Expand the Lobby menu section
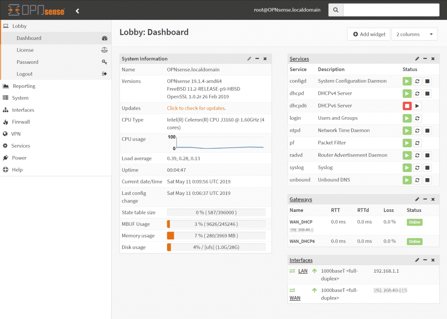Viewport: 447px width, 319px height. pos(56,26)
